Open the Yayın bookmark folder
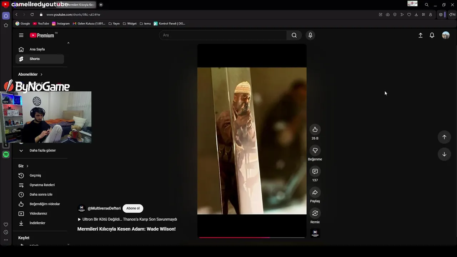 [114, 24]
